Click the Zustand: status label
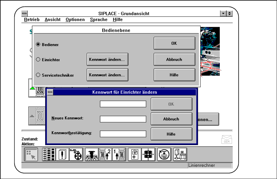Image resolution: width=277 pixels, height=179 pixels. (30, 139)
